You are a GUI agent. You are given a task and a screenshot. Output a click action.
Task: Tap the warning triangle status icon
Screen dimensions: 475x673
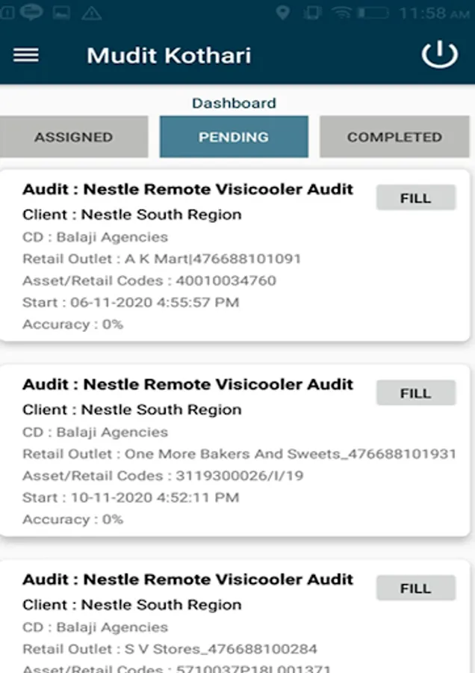(91, 13)
